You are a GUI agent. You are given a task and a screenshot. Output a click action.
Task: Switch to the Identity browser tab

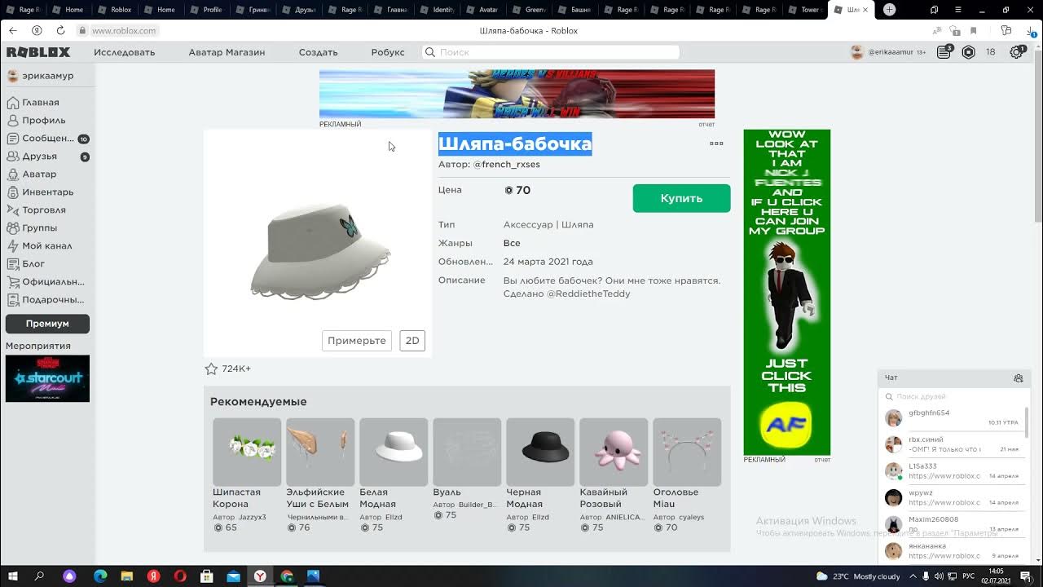pos(438,10)
